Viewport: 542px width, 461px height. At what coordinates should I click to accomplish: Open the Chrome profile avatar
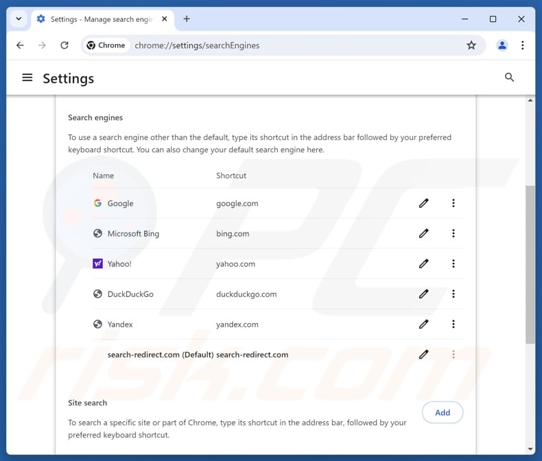(502, 45)
